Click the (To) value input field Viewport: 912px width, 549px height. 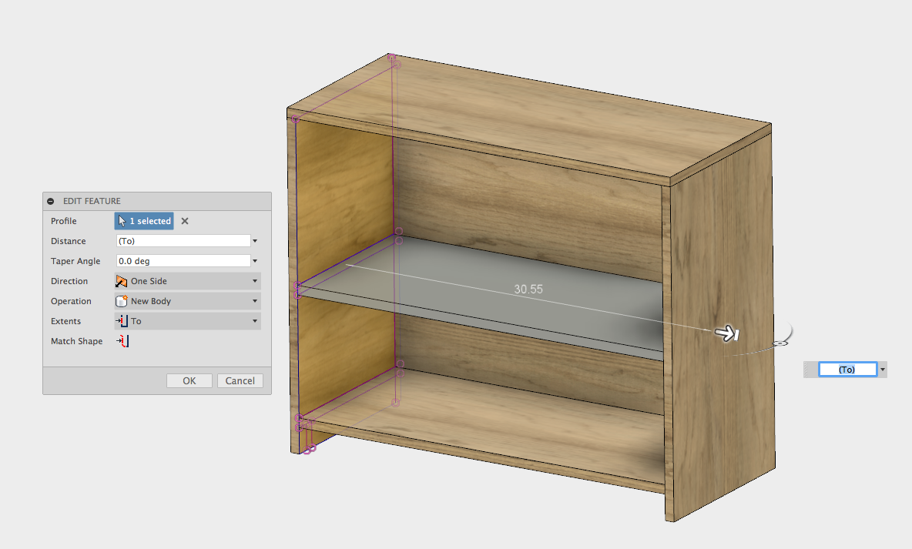click(846, 369)
